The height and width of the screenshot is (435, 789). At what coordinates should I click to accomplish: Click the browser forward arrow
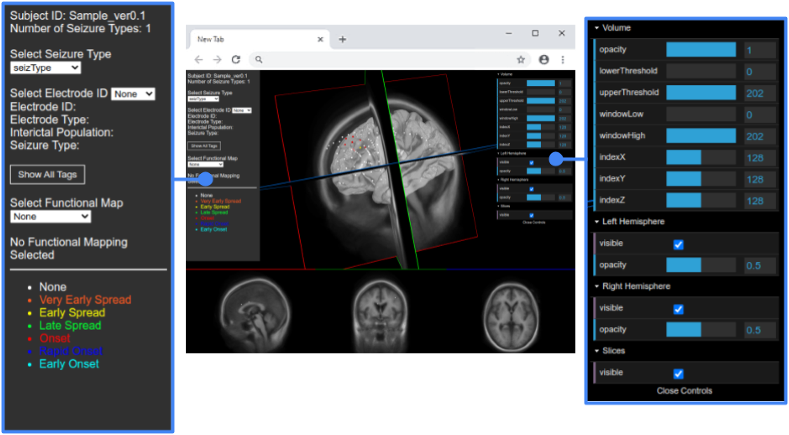pos(217,60)
